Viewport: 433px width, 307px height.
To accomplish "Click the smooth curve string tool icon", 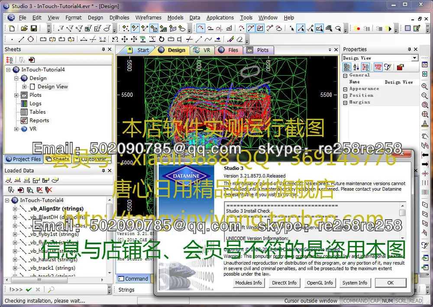I will click(208, 39).
